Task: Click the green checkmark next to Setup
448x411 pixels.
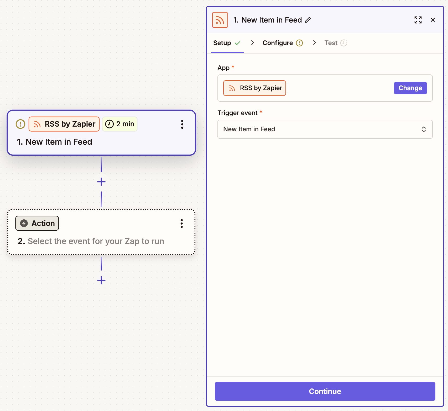Action: tap(238, 43)
